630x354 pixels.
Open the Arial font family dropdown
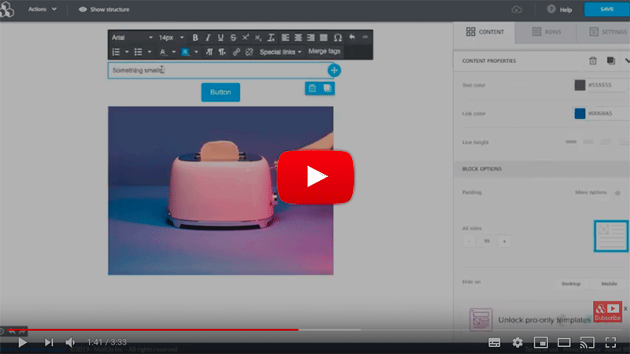(x=132, y=37)
